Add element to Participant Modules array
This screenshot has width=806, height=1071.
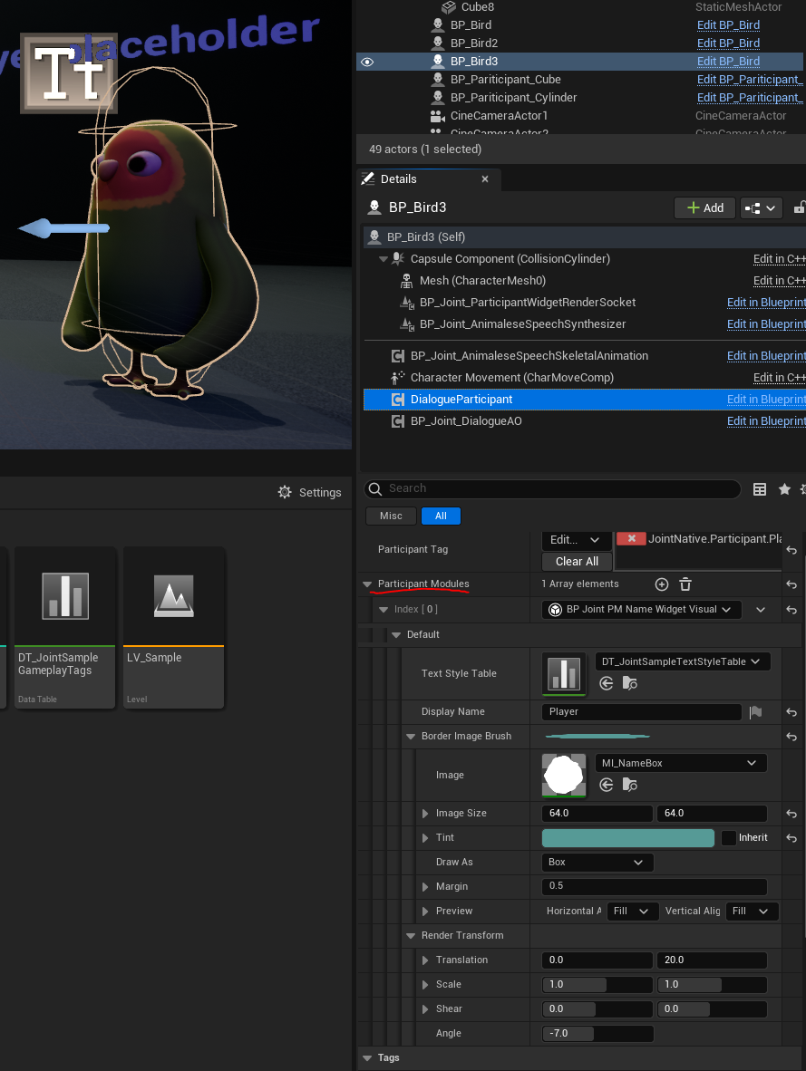click(x=662, y=584)
